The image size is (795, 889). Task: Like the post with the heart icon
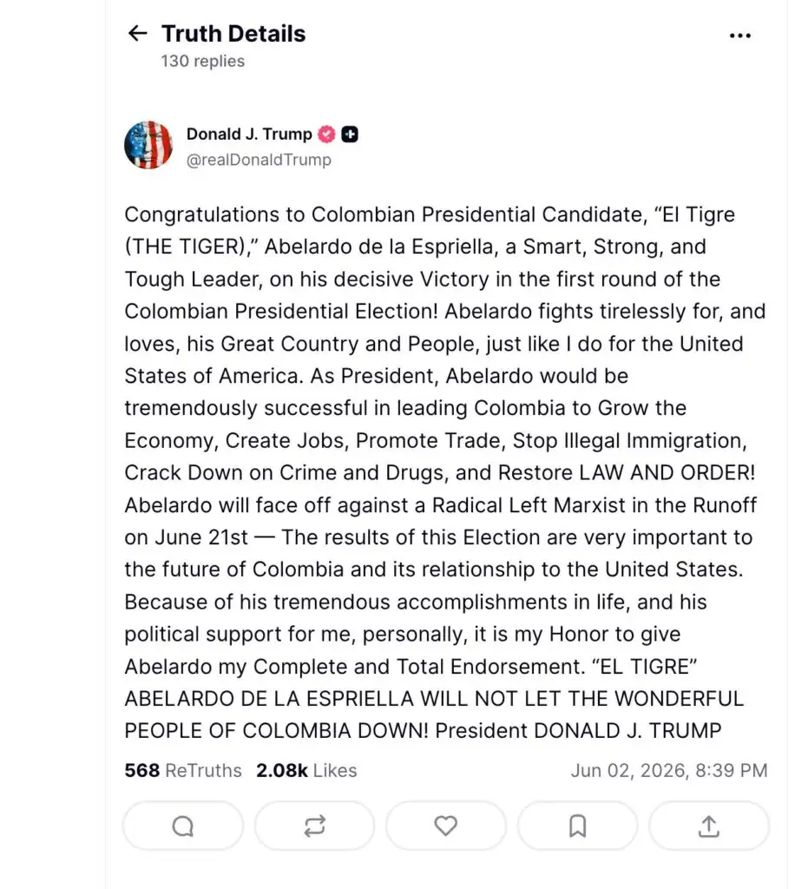tap(446, 826)
